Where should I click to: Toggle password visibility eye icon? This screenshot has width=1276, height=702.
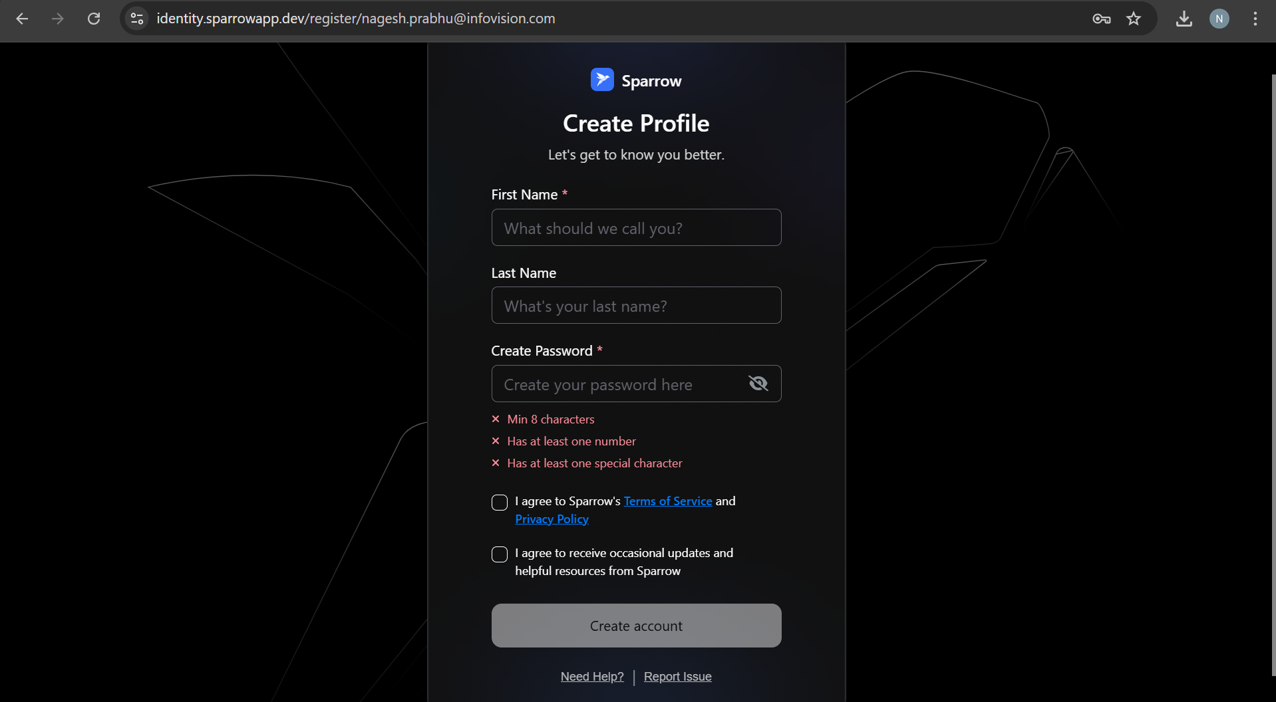[x=758, y=384]
